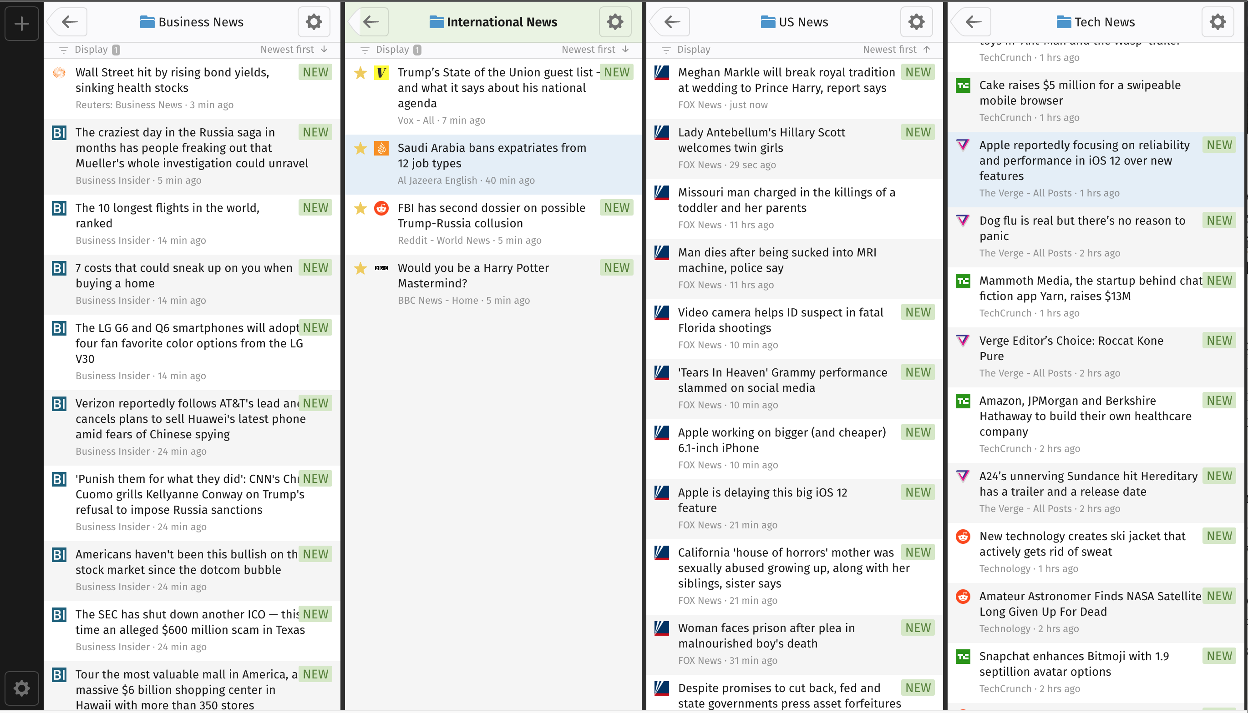Click Reuters feed icon on Wall Street article
The height and width of the screenshot is (713, 1248).
[59, 73]
